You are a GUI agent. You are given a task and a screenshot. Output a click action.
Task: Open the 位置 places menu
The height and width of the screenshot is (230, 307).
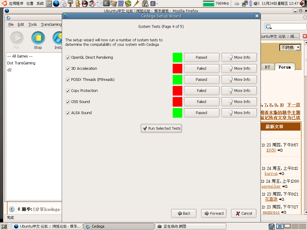click(x=30, y=4)
